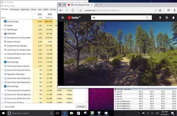Image resolution: width=177 pixels, height=116 pixels.
Task: Add page to favorites with star icon
Action: tap(160, 10)
